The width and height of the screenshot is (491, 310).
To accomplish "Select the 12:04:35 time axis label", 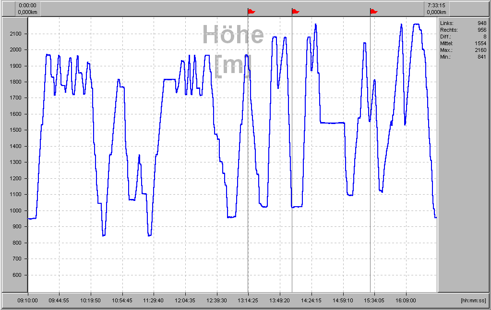I will [185, 300].
